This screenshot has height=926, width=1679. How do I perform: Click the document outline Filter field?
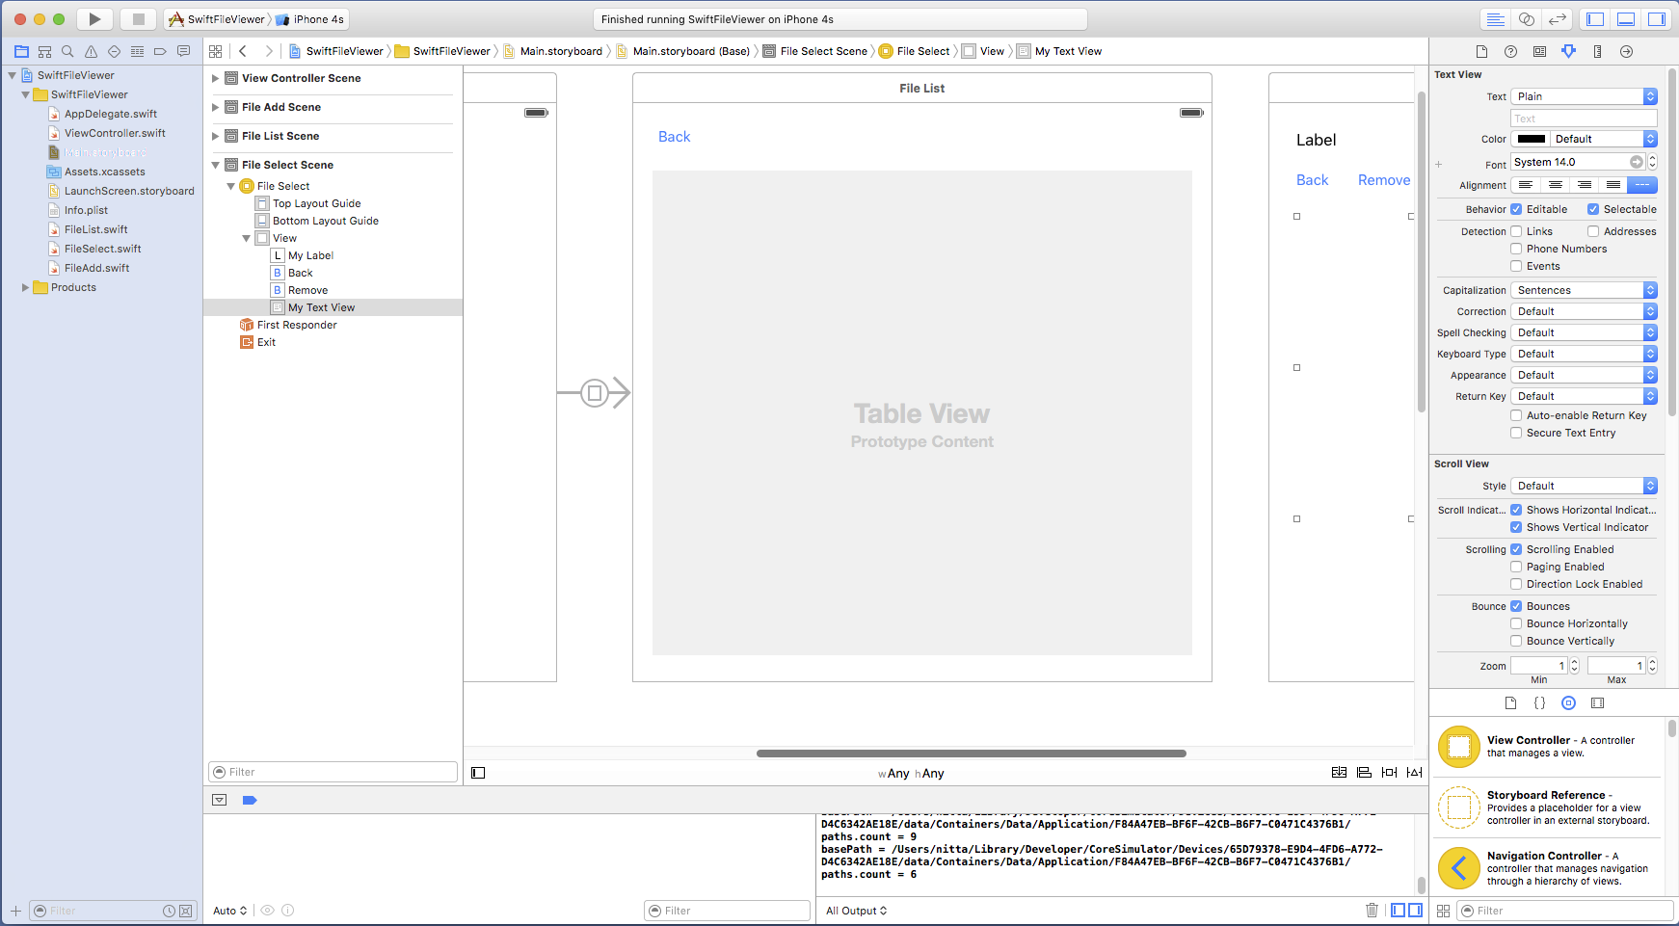(x=333, y=772)
